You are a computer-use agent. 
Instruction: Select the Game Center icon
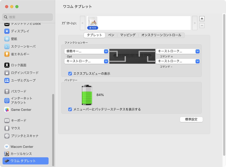click(7, 110)
